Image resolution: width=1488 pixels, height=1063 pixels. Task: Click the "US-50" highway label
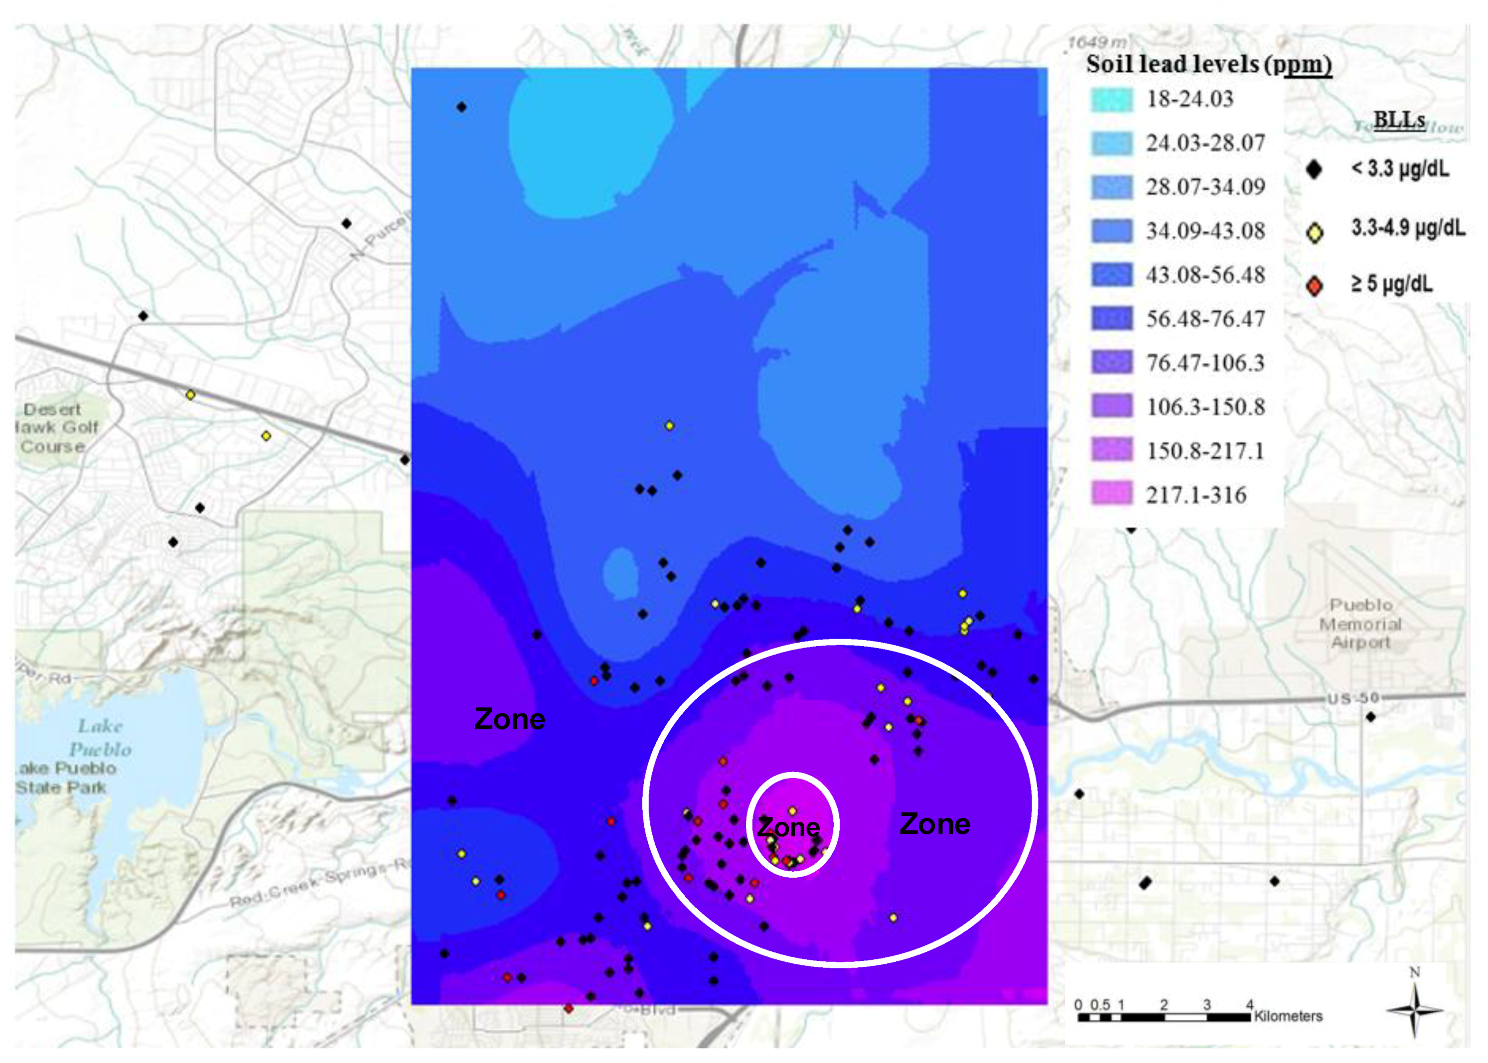[x=1353, y=698]
